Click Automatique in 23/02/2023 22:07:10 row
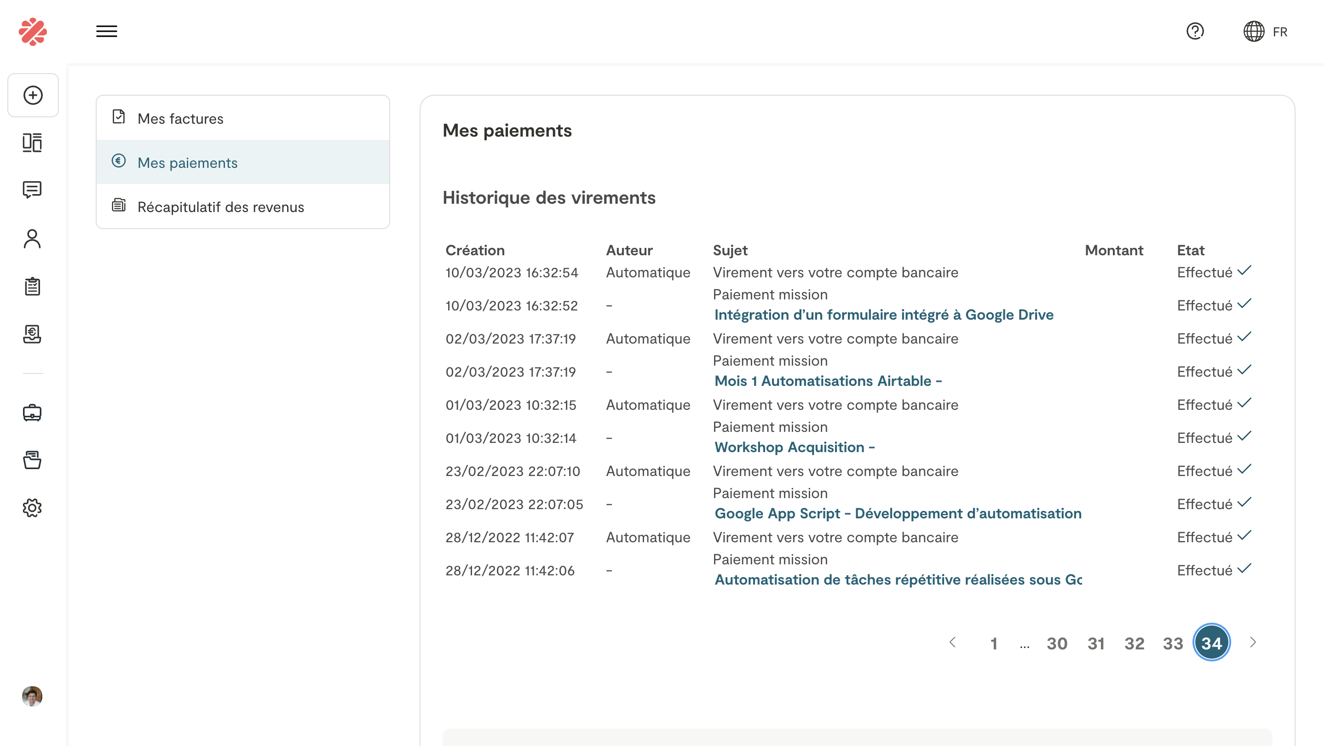1325x746 pixels. (x=648, y=471)
